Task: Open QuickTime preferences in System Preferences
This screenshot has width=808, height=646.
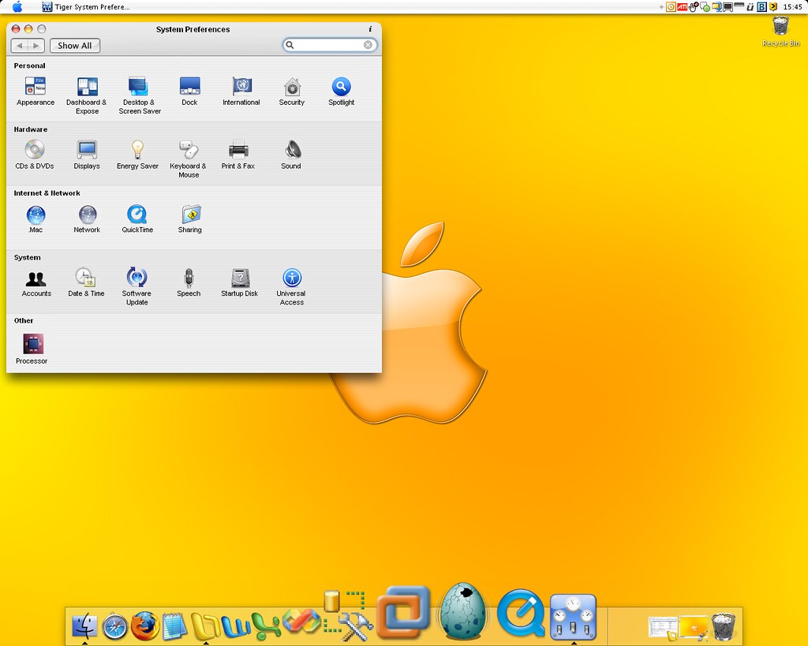Action: pos(137,219)
